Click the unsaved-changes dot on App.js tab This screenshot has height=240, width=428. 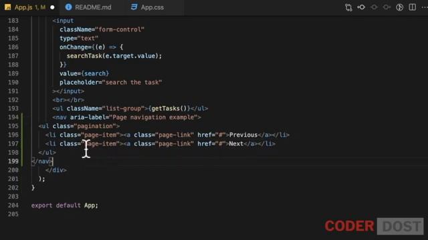pos(52,7)
